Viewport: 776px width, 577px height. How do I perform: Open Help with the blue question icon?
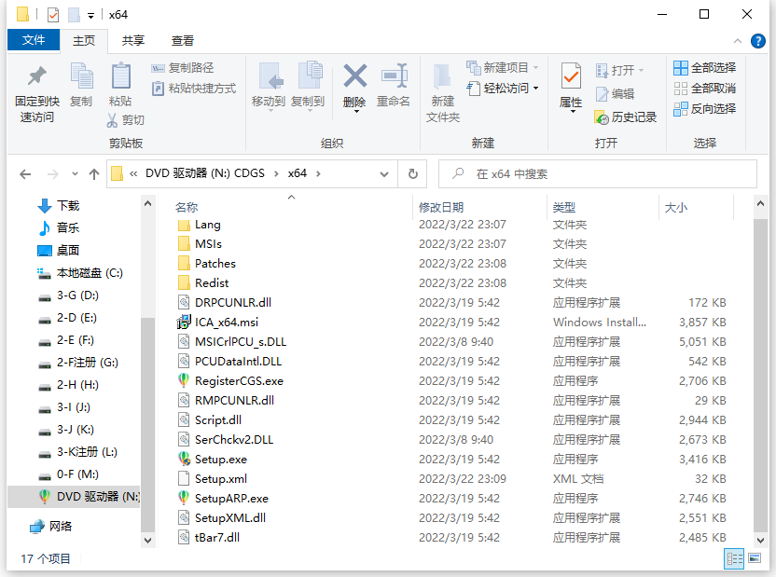coord(757,41)
